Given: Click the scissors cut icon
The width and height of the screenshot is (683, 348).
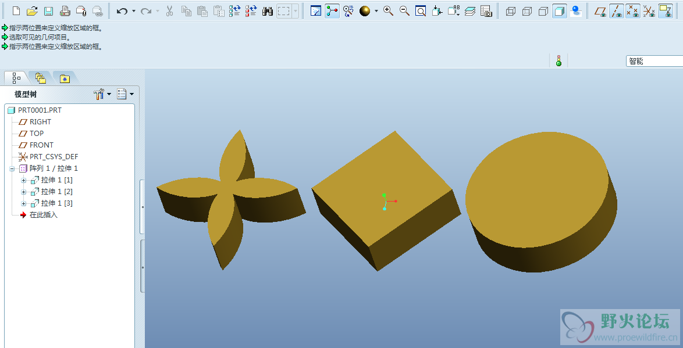Looking at the screenshot, I should pyautogui.click(x=170, y=11).
